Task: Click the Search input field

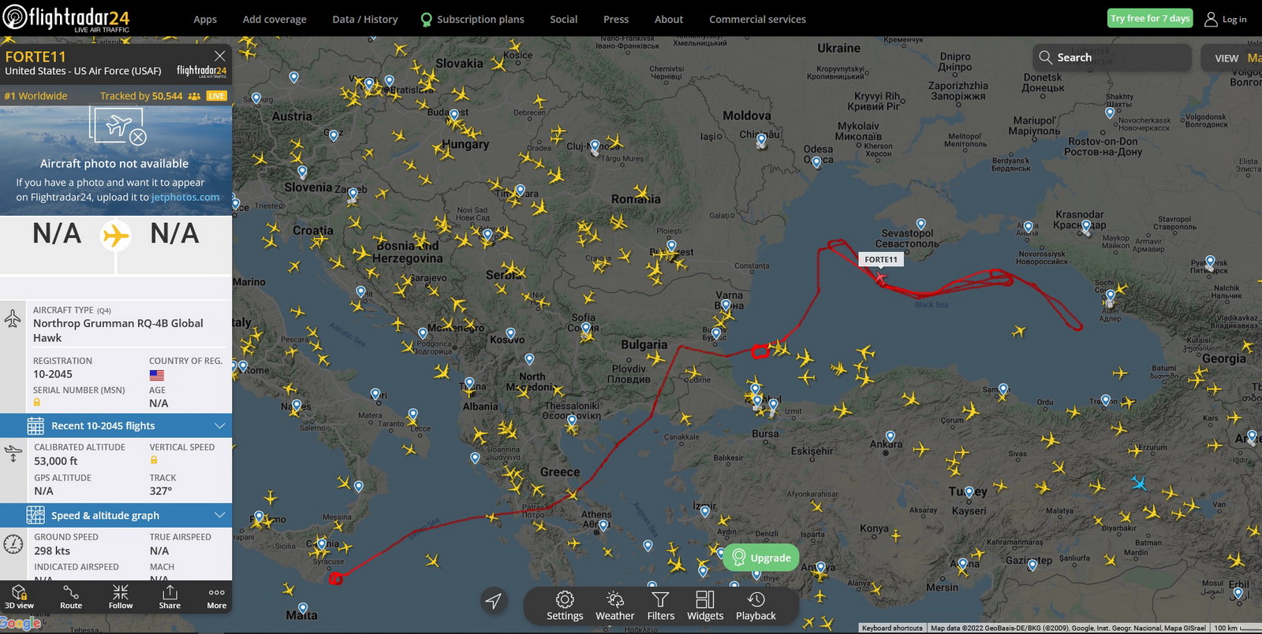Action: pyautogui.click(x=1112, y=57)
